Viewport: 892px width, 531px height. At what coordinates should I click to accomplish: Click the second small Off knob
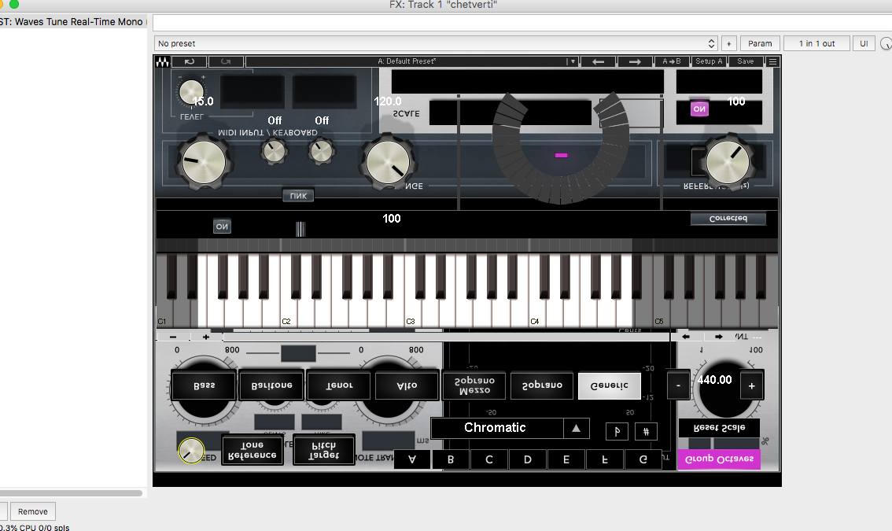[x=322, y=151]
